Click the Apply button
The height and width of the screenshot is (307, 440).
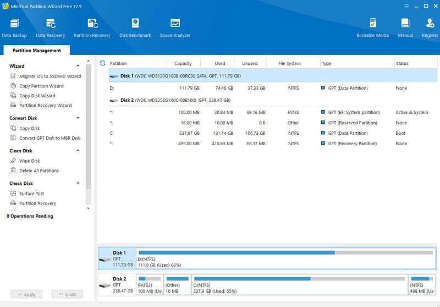26,294
